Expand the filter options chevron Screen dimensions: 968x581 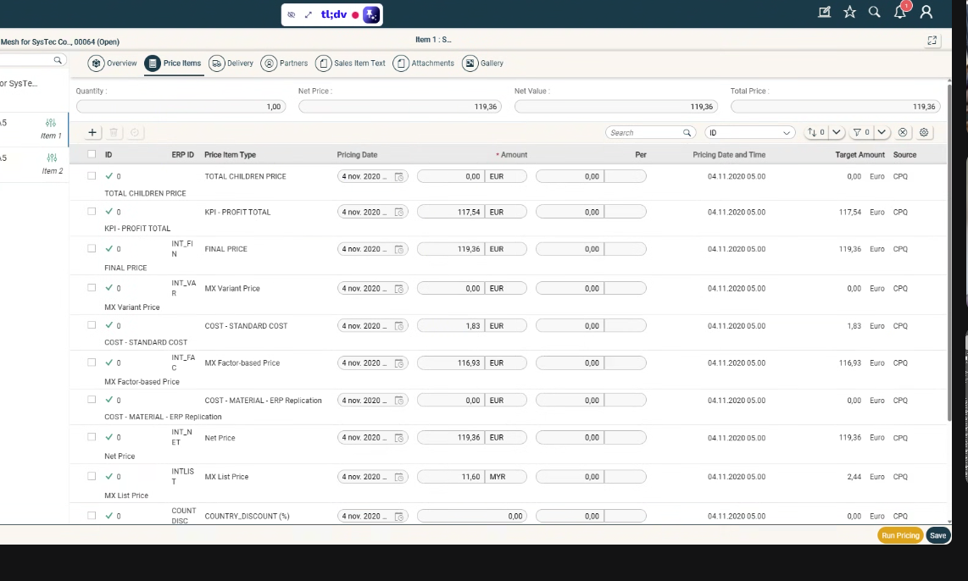point(882,133)
